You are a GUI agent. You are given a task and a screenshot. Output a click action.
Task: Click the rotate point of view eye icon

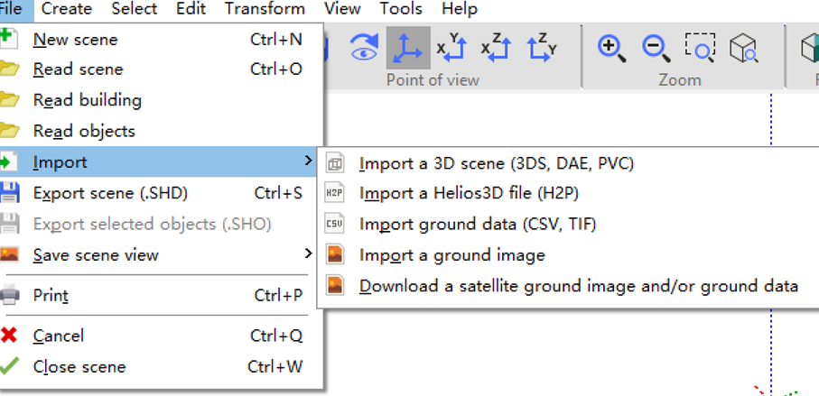click(364, 49)
